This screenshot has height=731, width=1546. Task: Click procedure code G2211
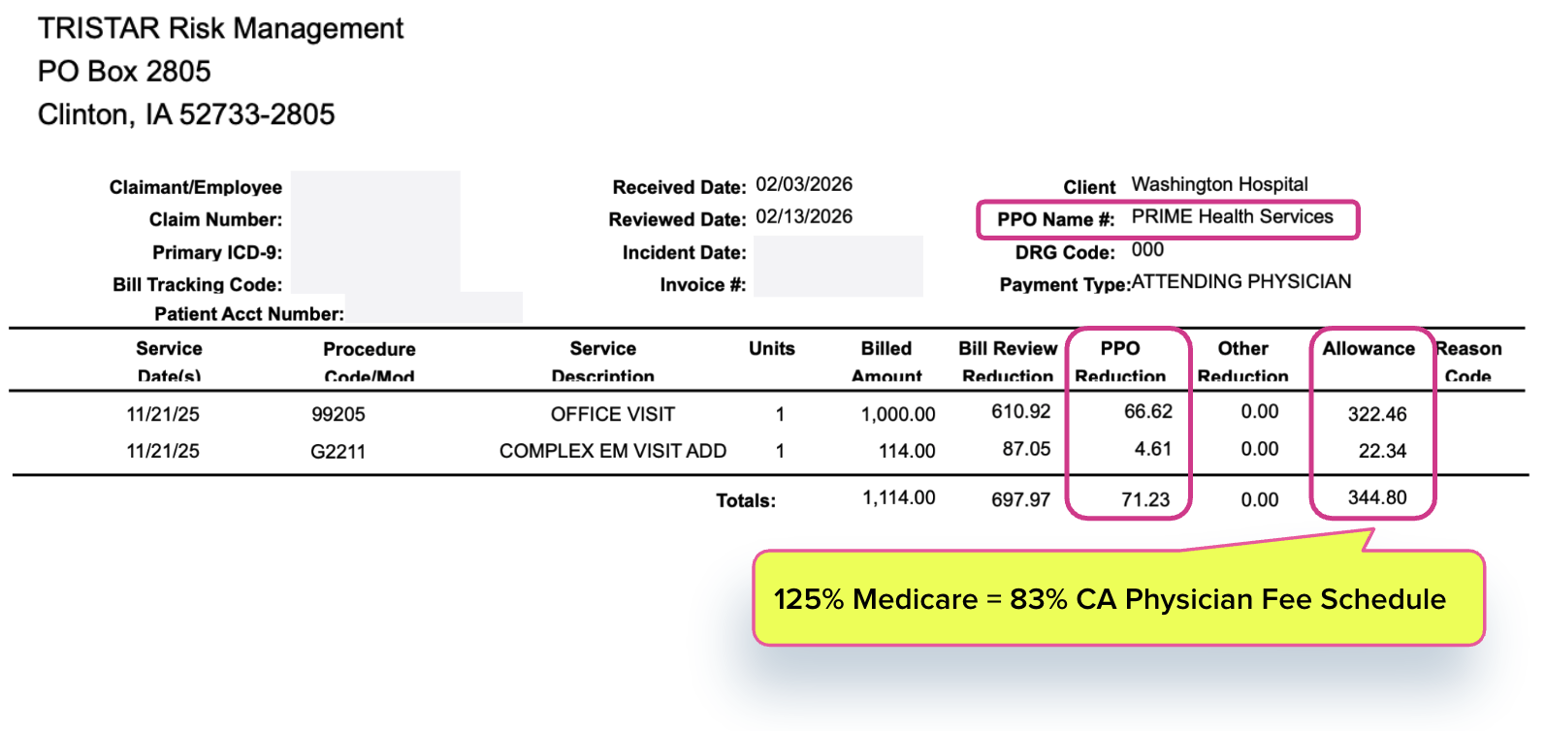click(x=338, y=452)
